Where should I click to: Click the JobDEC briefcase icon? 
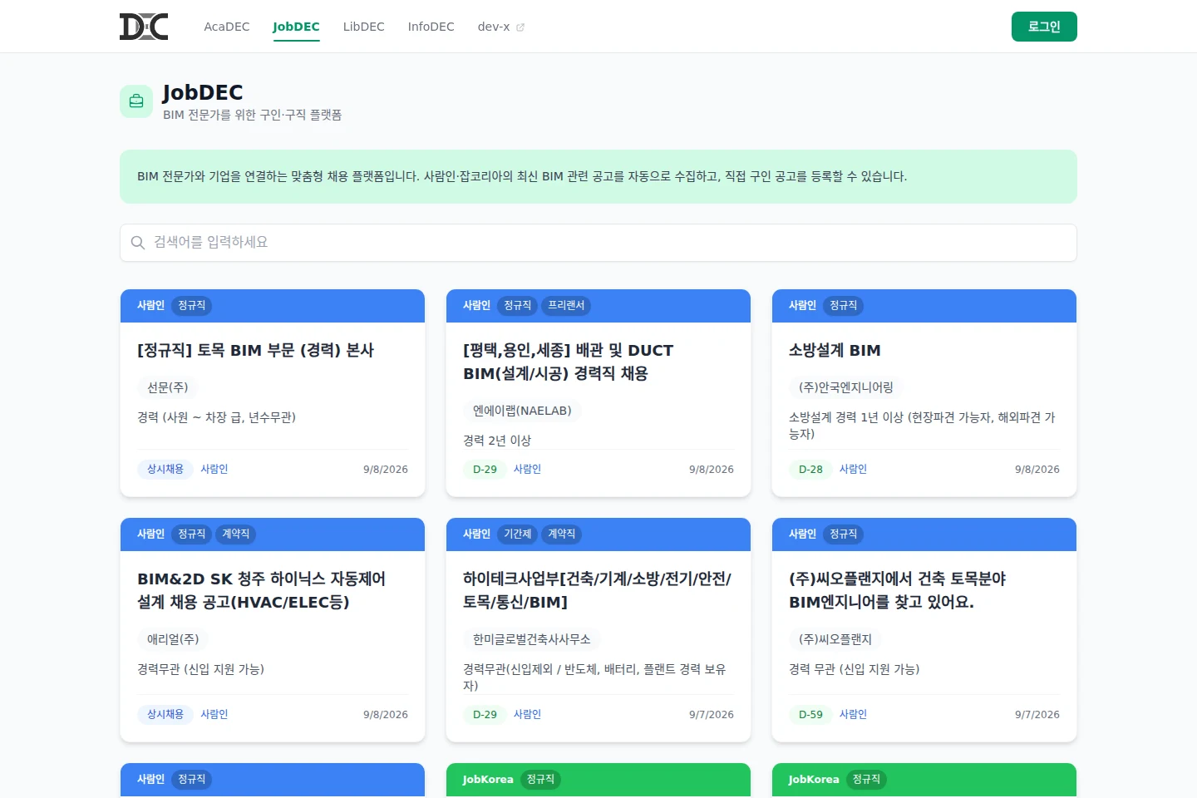tap(136, 101)
